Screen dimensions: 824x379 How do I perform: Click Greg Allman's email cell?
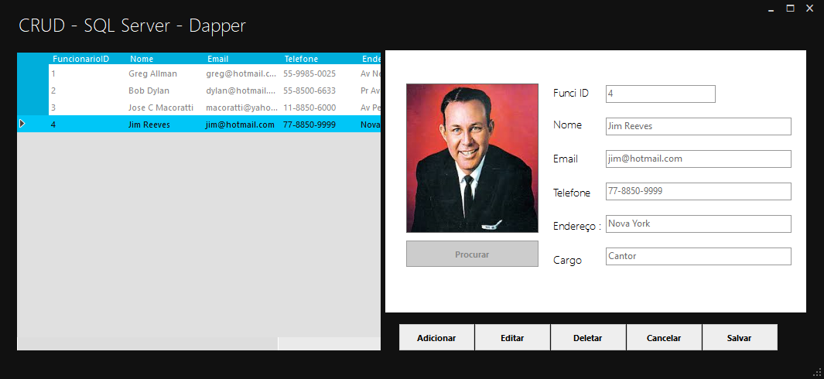[241, 73]
